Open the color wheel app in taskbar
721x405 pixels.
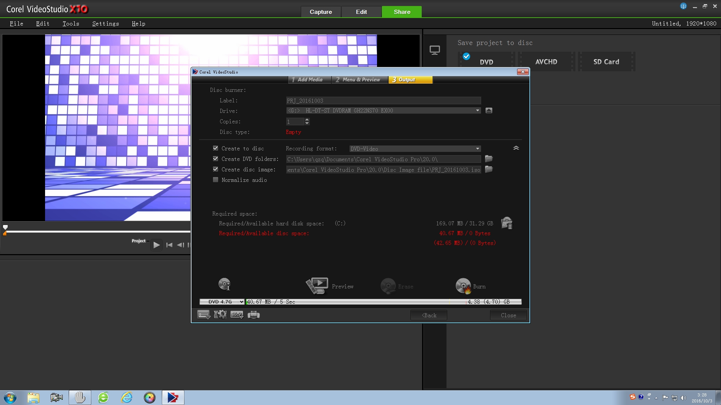point(149,397)
